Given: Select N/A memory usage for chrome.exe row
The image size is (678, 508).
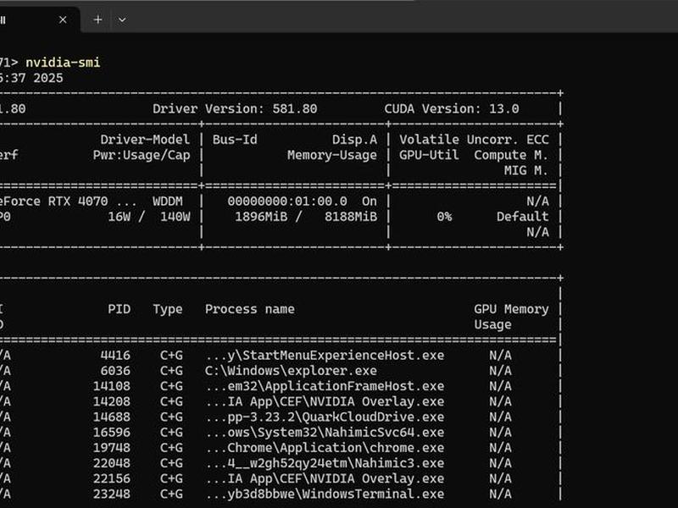Looking at the screenshot, I should coord(500,448).
